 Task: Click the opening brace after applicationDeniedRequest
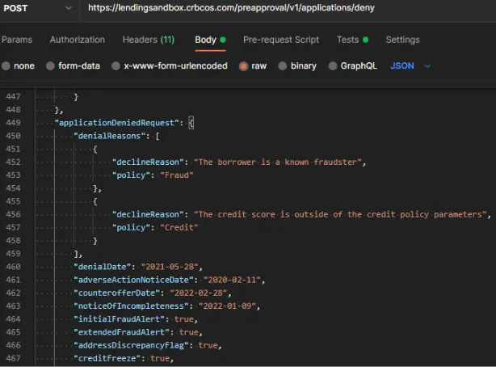tap(191, 123)
